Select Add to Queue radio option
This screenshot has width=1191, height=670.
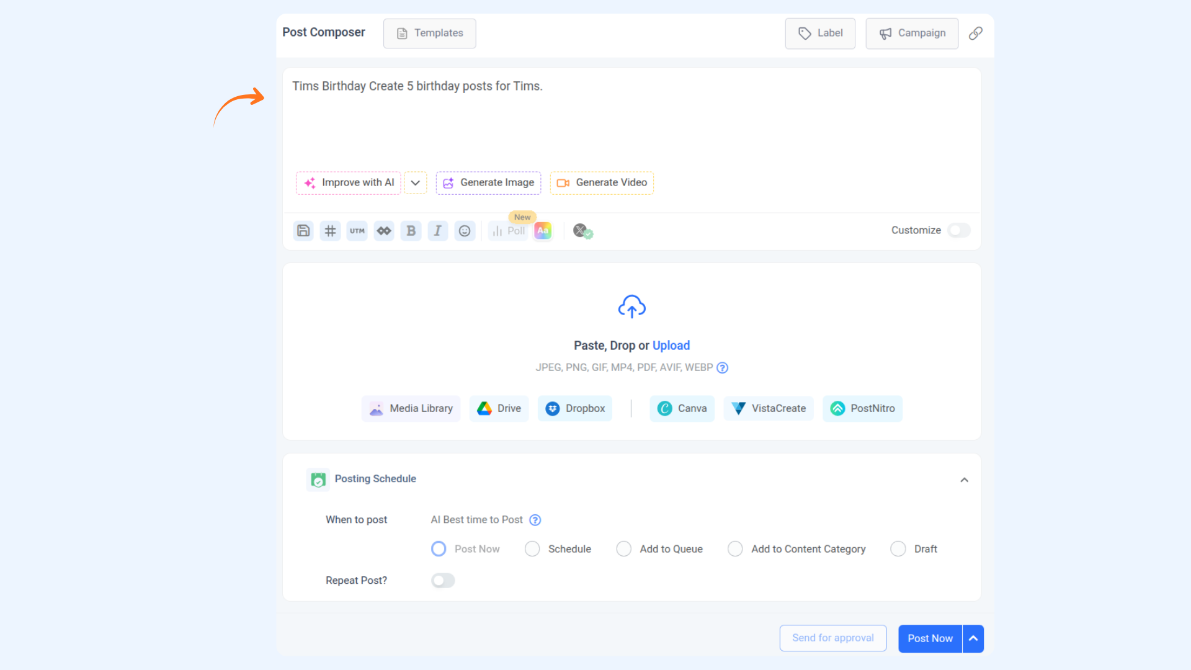[624, 549]
